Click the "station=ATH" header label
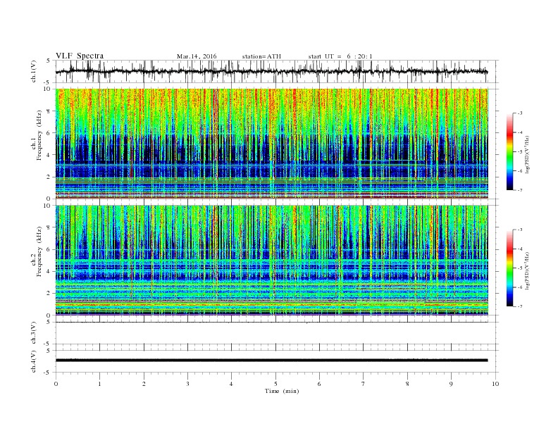 tap(261, 56)
